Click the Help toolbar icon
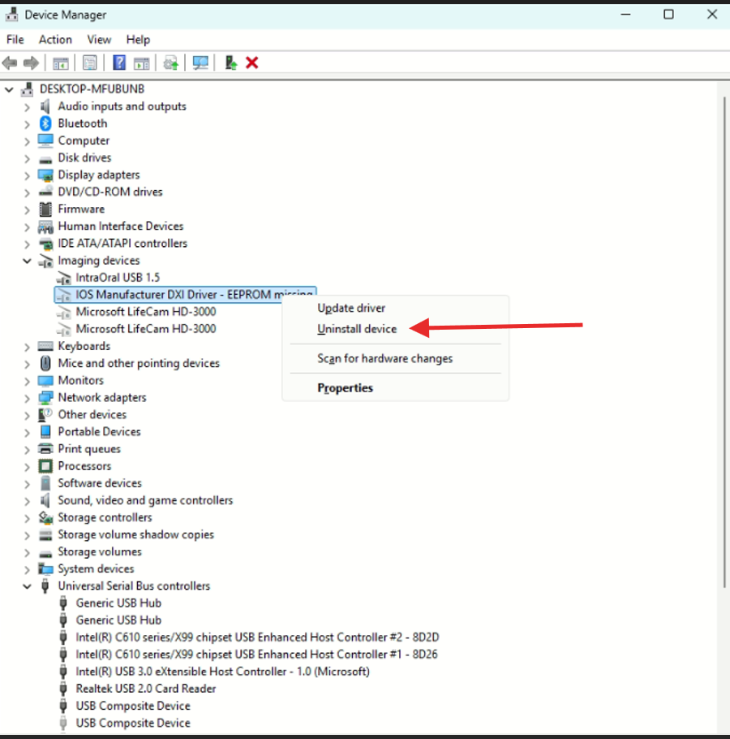The height and width of the screenshot is (739, 730). (x=119, y=63)
